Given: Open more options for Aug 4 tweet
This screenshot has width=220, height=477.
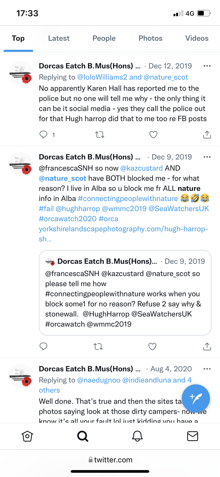Looking at the screenshot, I should pos(207,369).
